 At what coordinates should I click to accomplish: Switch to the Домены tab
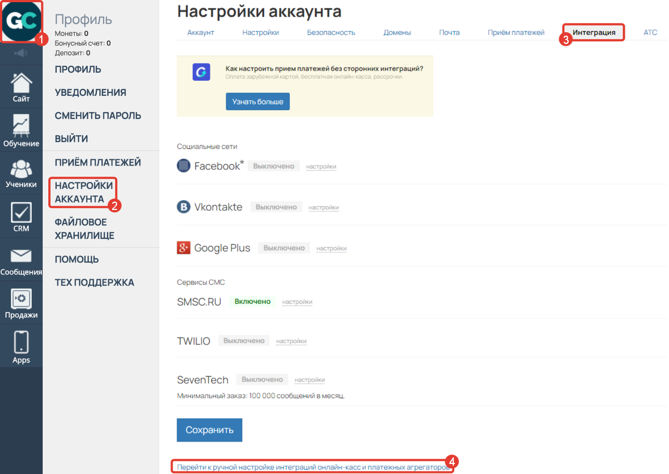click(397, 32)
